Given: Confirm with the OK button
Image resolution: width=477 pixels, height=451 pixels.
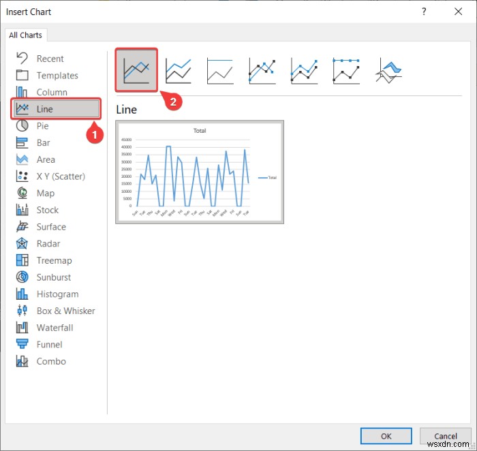Looking at the screenshot, I should pyautogui.click(x=386, y=436).
